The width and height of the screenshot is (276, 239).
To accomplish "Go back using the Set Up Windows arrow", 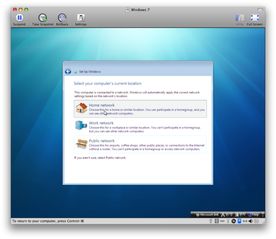I will 68,71.
